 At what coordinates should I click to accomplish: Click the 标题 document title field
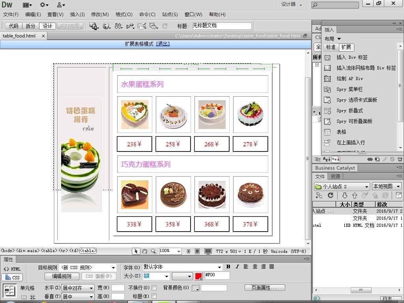222,26
